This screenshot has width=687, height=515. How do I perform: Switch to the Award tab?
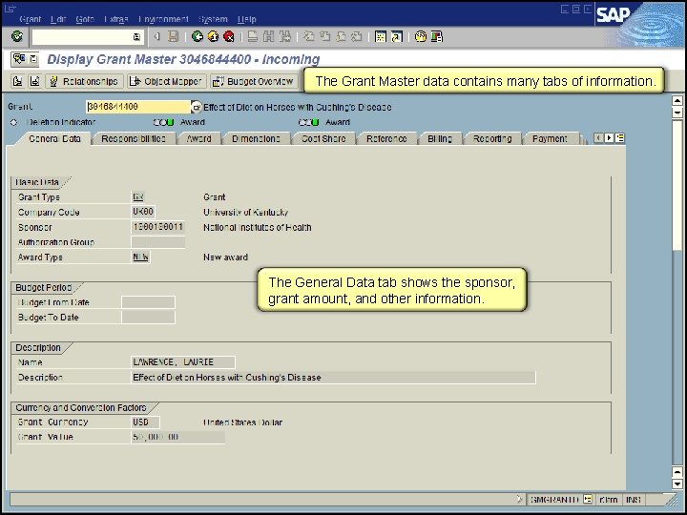coord(198,139)
